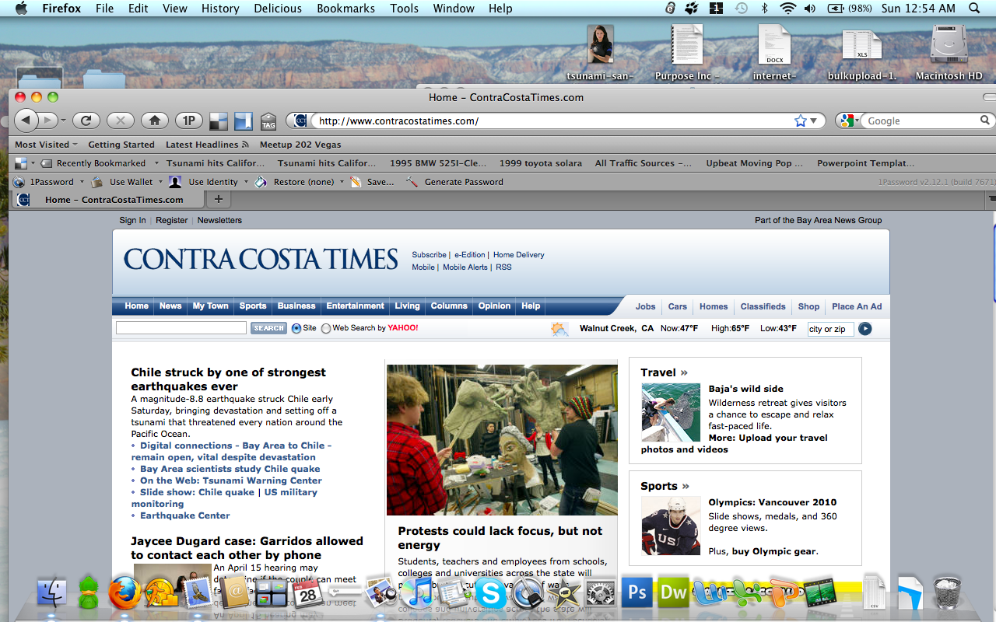Select the Site search radio button

(x=296, y=328)
